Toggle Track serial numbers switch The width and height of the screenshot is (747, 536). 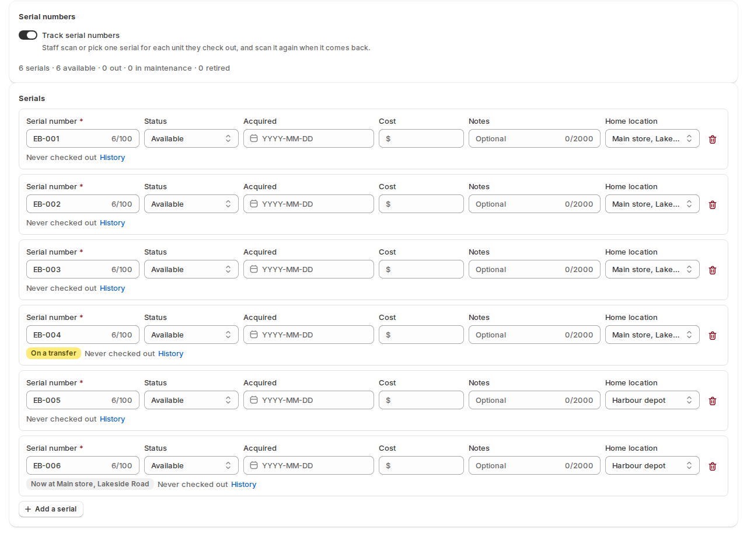coord(28,35)
